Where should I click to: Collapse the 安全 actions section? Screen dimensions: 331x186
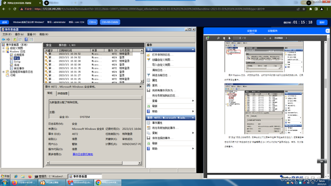coord(193,49)
